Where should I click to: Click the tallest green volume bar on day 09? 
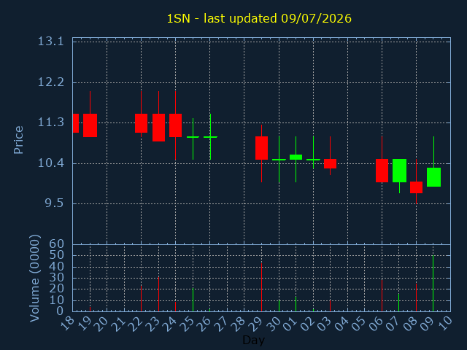click(433, 284)
